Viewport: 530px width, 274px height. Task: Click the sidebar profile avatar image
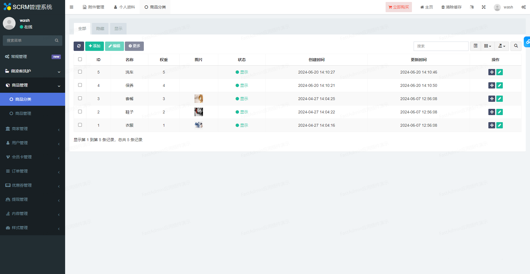click(9, 23)
